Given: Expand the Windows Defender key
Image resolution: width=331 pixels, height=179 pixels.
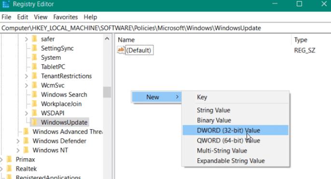Looking at the screenshot, I should (18, 141).
